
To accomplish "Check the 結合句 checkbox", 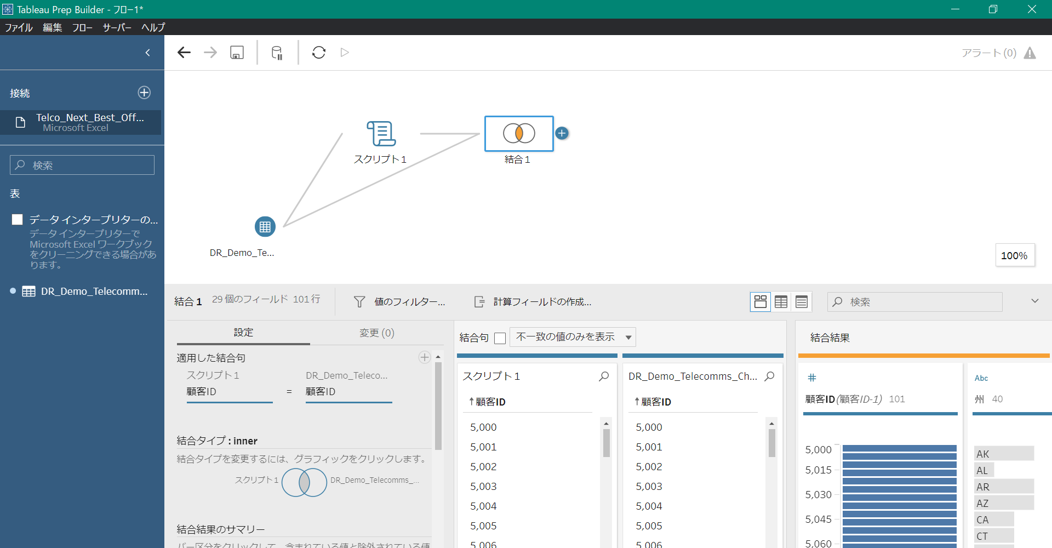I will point(500,338).
